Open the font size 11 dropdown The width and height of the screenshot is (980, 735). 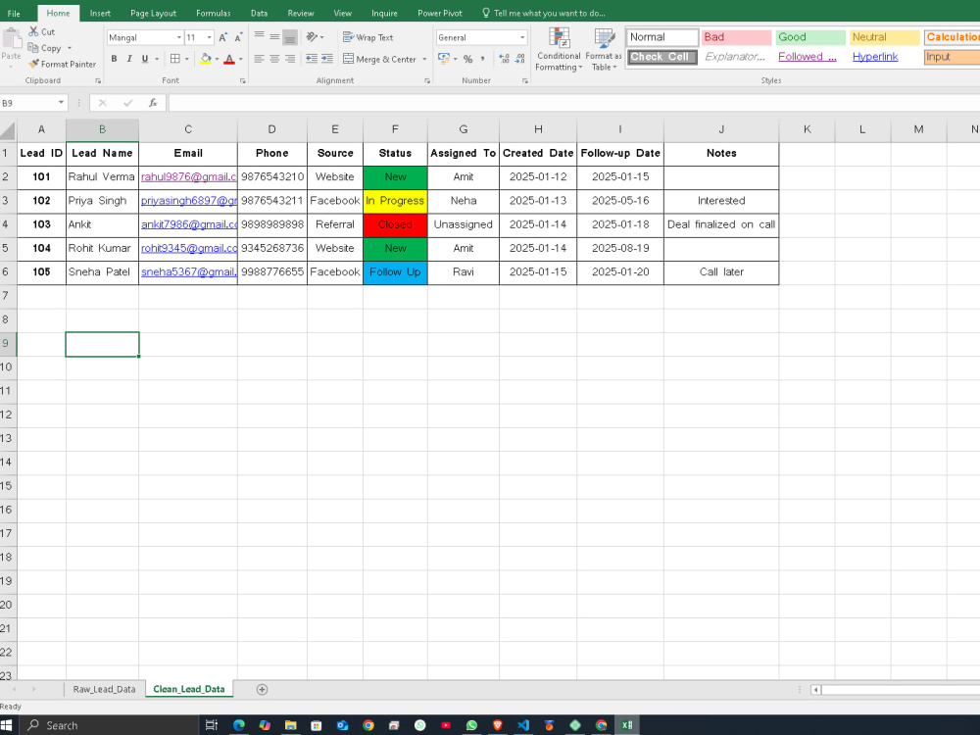[209, 37]
